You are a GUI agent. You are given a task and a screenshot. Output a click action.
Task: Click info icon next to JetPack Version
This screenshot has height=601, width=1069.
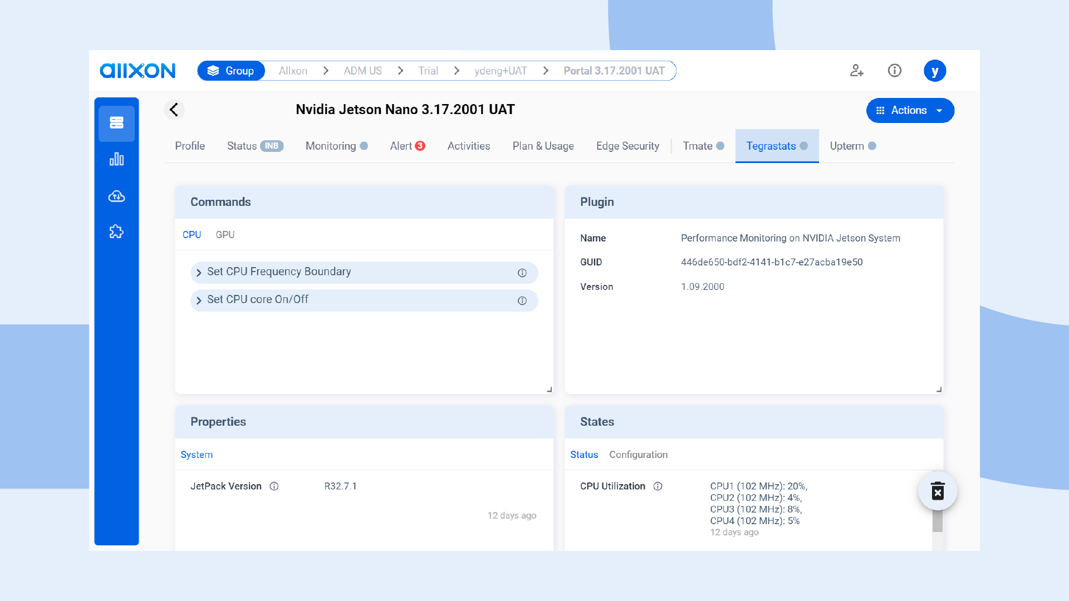tap(274, 486)
